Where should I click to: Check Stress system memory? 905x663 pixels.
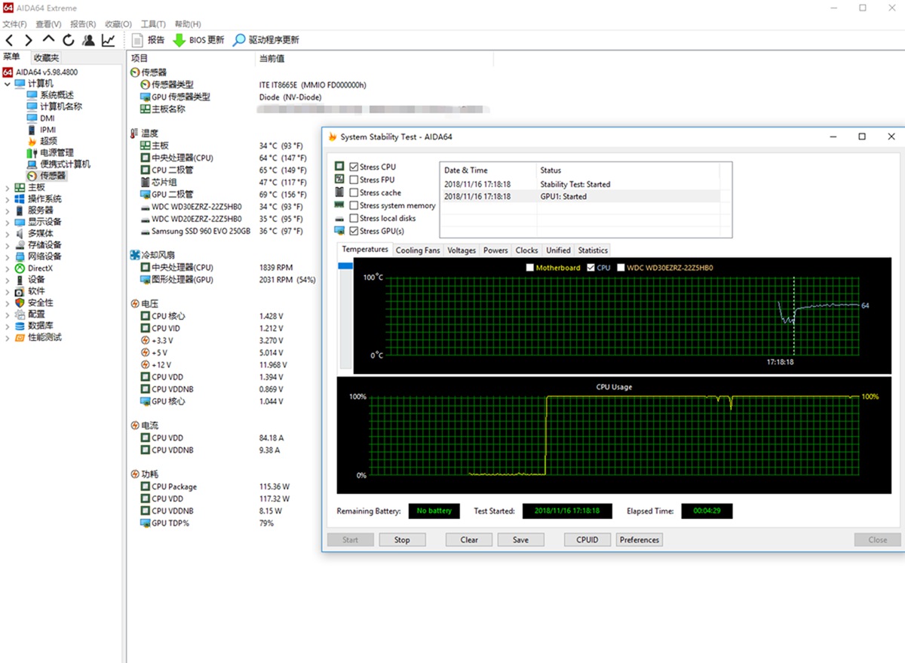(x=354, y=205)
